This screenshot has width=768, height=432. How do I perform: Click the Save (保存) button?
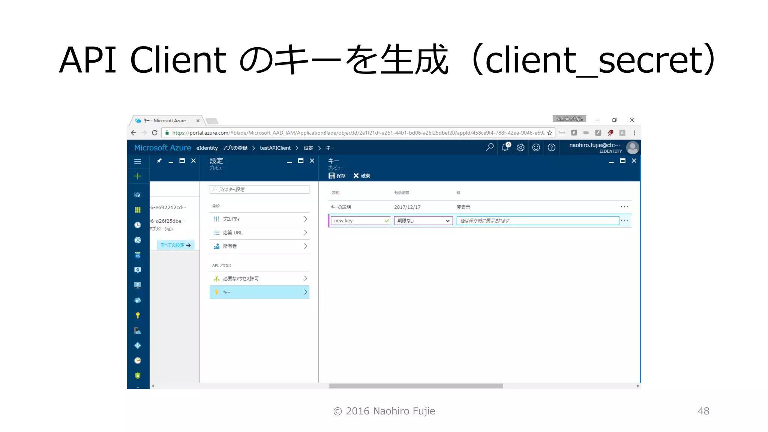pyautogui.click(x=337, y=176)
